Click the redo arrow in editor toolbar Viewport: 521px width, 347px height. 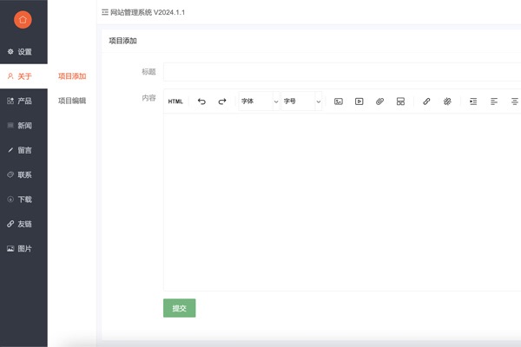221,101
